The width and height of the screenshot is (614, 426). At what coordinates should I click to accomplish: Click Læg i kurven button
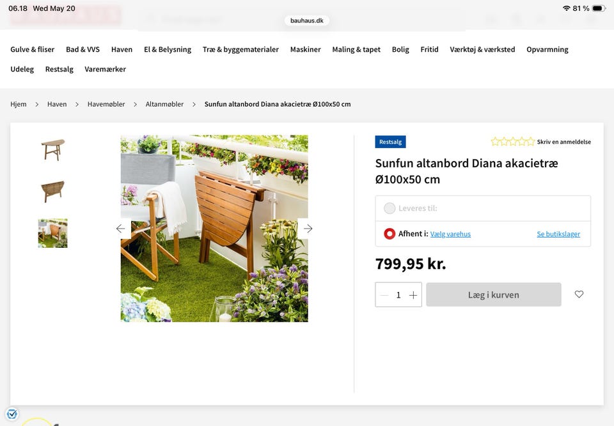point(493,294)
